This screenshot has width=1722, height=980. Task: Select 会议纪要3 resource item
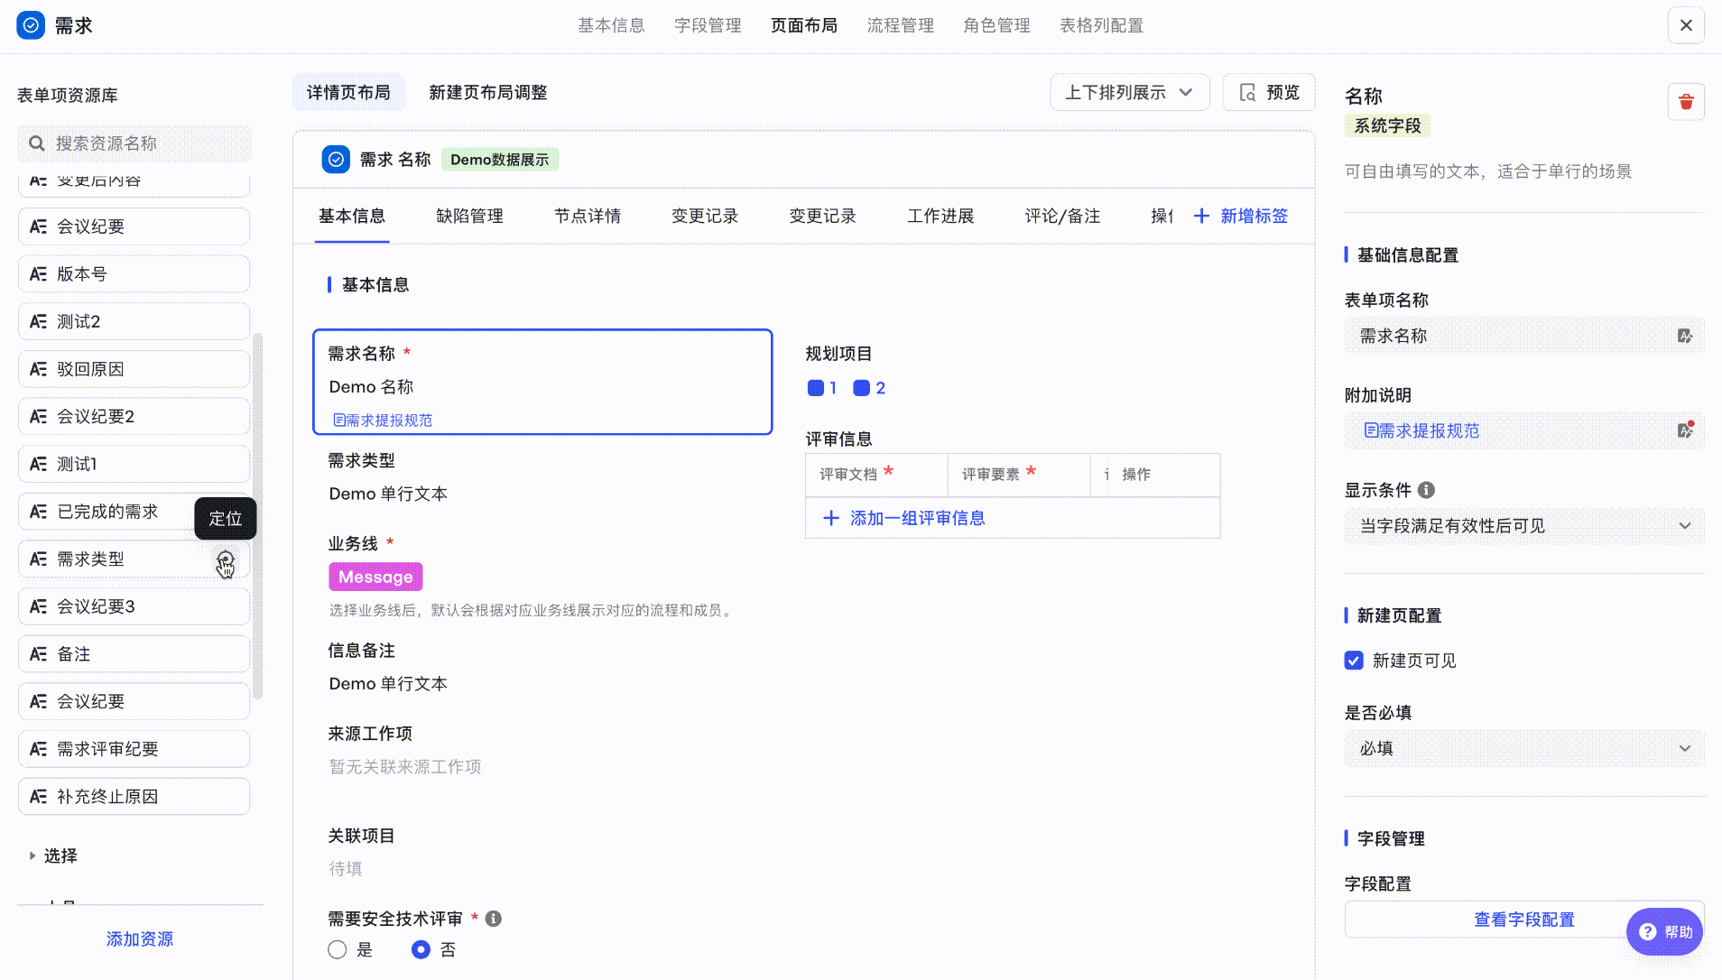pos(134,606)
